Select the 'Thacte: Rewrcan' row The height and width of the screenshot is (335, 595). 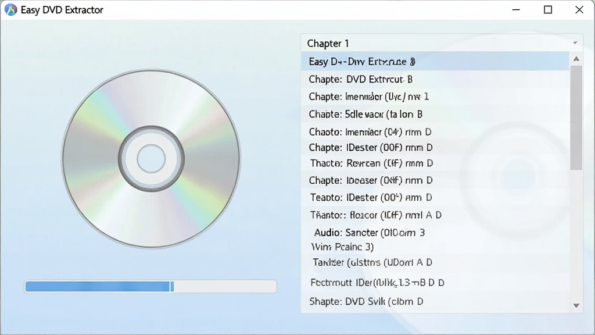(x=435, y=163)
